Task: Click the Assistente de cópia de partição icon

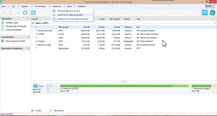Action: point(54,15)
